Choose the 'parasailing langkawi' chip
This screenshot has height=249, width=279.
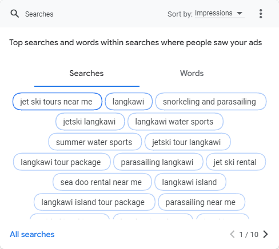158,162
